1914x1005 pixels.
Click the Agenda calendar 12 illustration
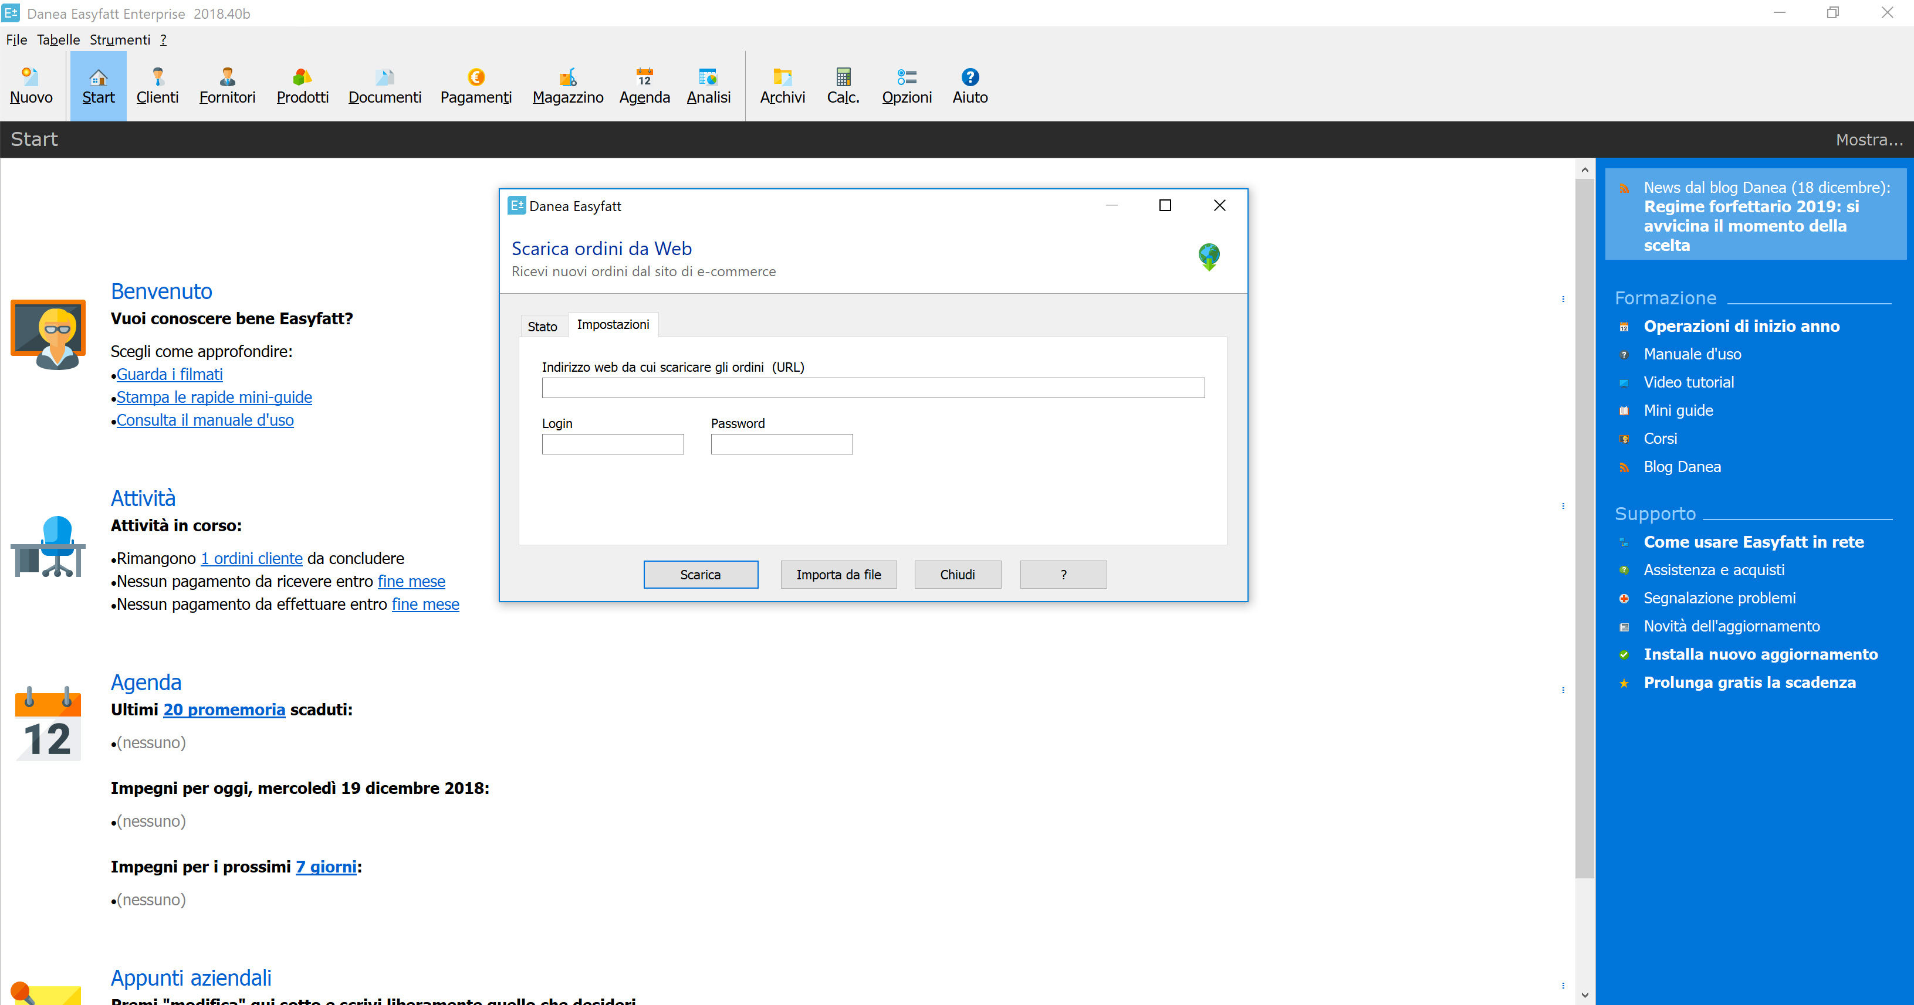point(48,724)
